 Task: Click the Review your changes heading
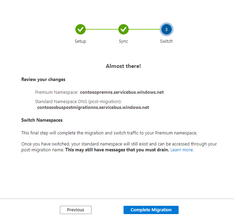43,80
